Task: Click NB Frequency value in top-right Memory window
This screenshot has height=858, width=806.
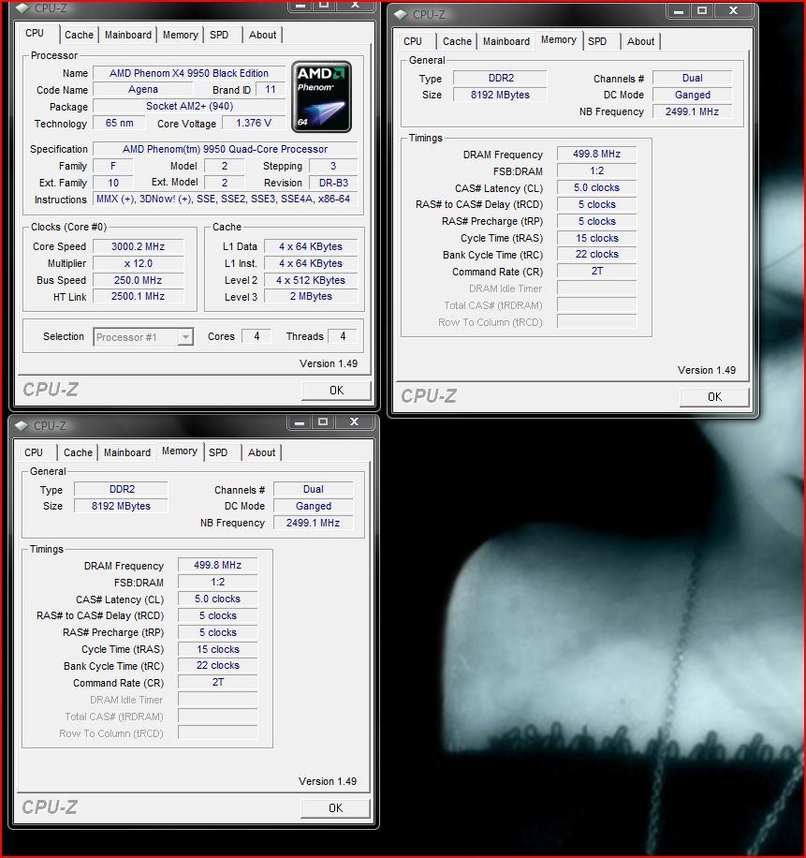Action: coord(693,111)
